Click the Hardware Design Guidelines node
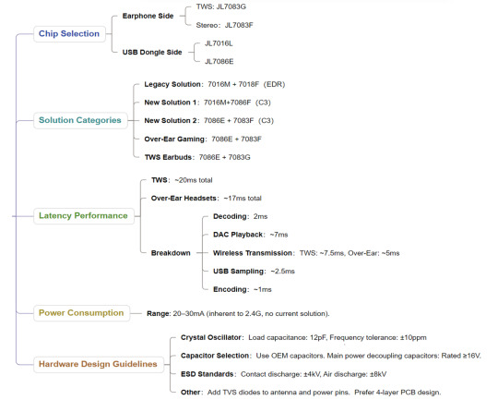 (98, 364)
